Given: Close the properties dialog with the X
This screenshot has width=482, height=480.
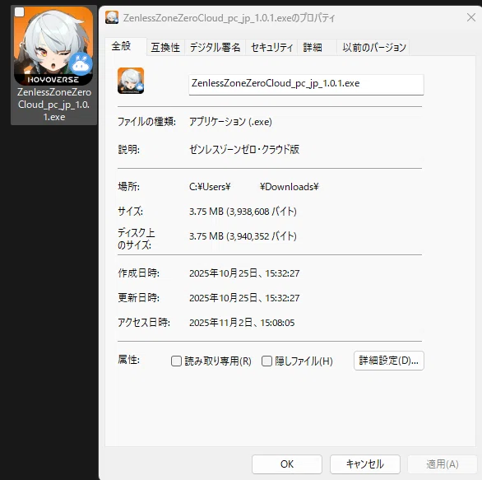Looking at the screenshot, I should pyautogui.click(x=471, y=17).
